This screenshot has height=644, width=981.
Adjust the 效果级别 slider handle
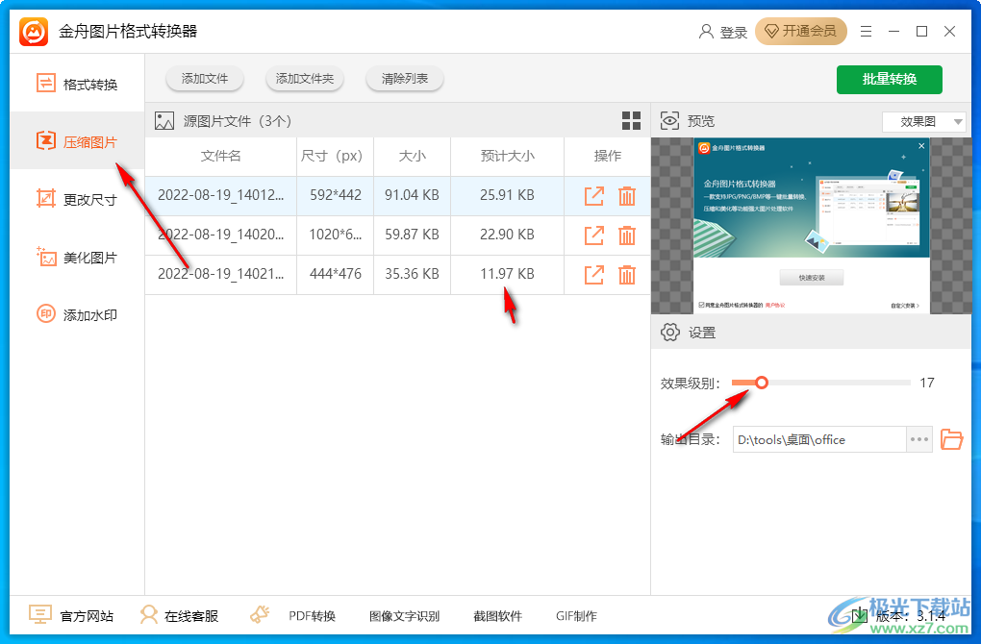762,383
